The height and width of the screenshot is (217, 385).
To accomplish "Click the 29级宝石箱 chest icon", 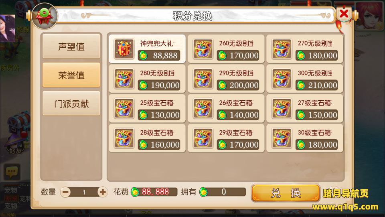I will coord(203,138).
